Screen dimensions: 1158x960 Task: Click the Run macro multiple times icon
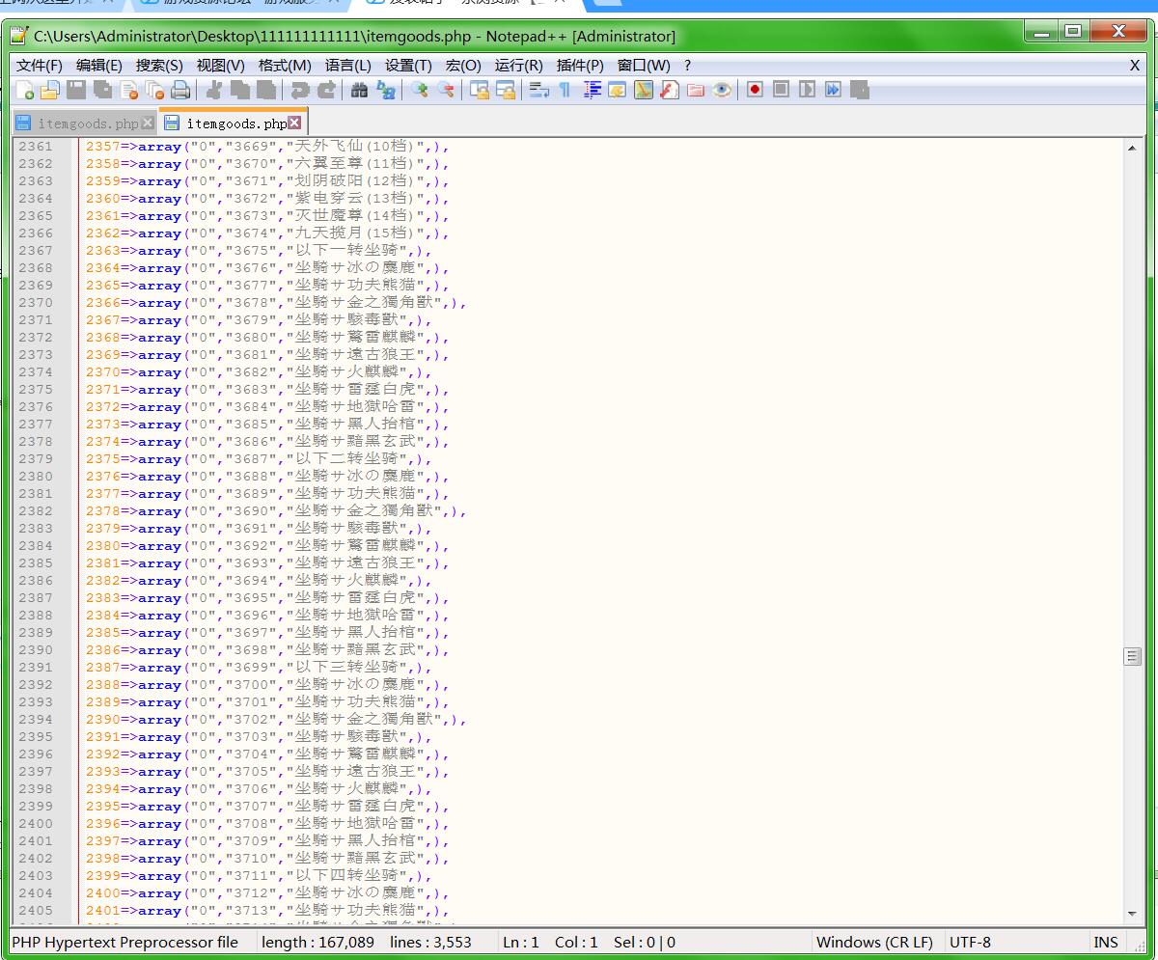pos(833,90)
